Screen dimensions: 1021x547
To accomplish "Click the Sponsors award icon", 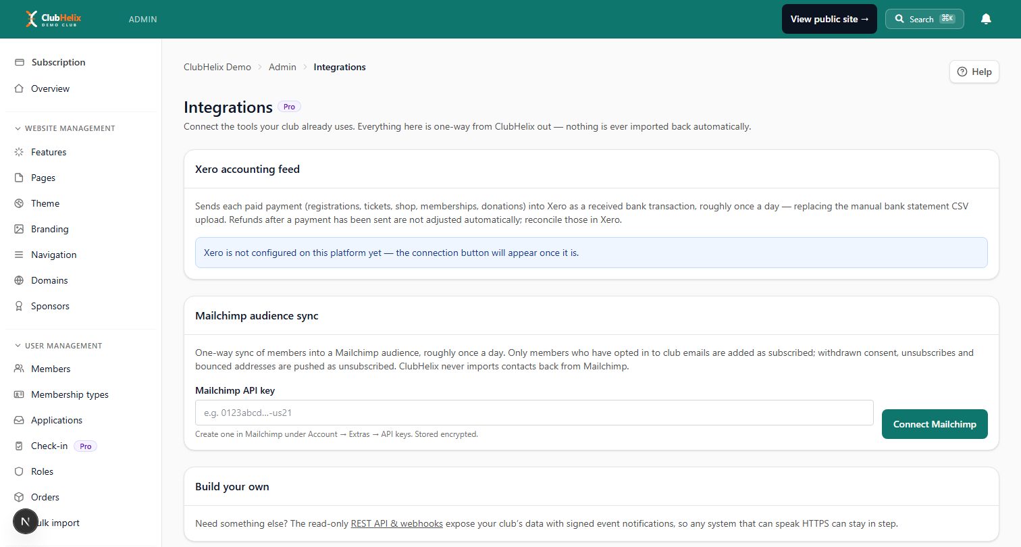I will (x=19, y=306).
